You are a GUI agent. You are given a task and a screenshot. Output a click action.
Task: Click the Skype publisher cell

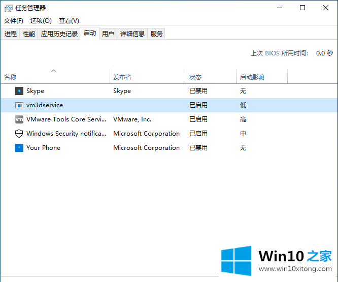[x=122, y=91]
